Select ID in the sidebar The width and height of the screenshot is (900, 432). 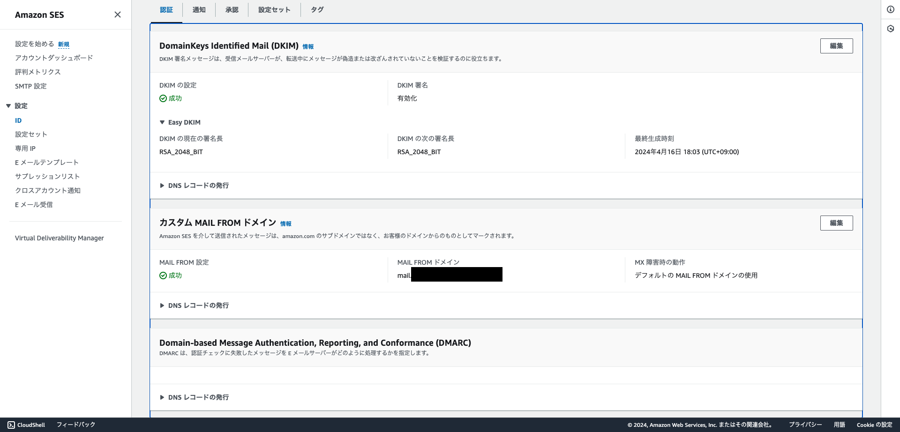click(x=18, y=120)
